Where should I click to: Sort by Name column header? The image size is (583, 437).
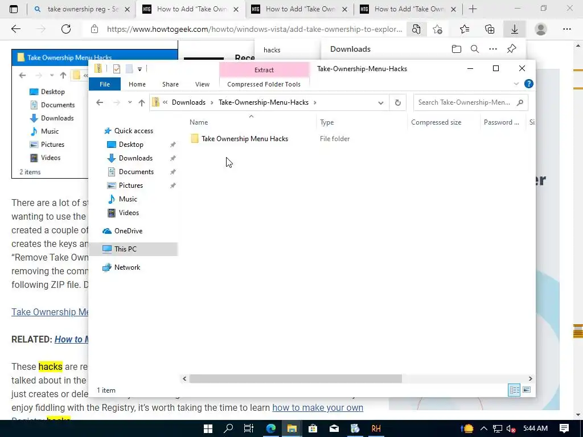(x=199, y=122)
